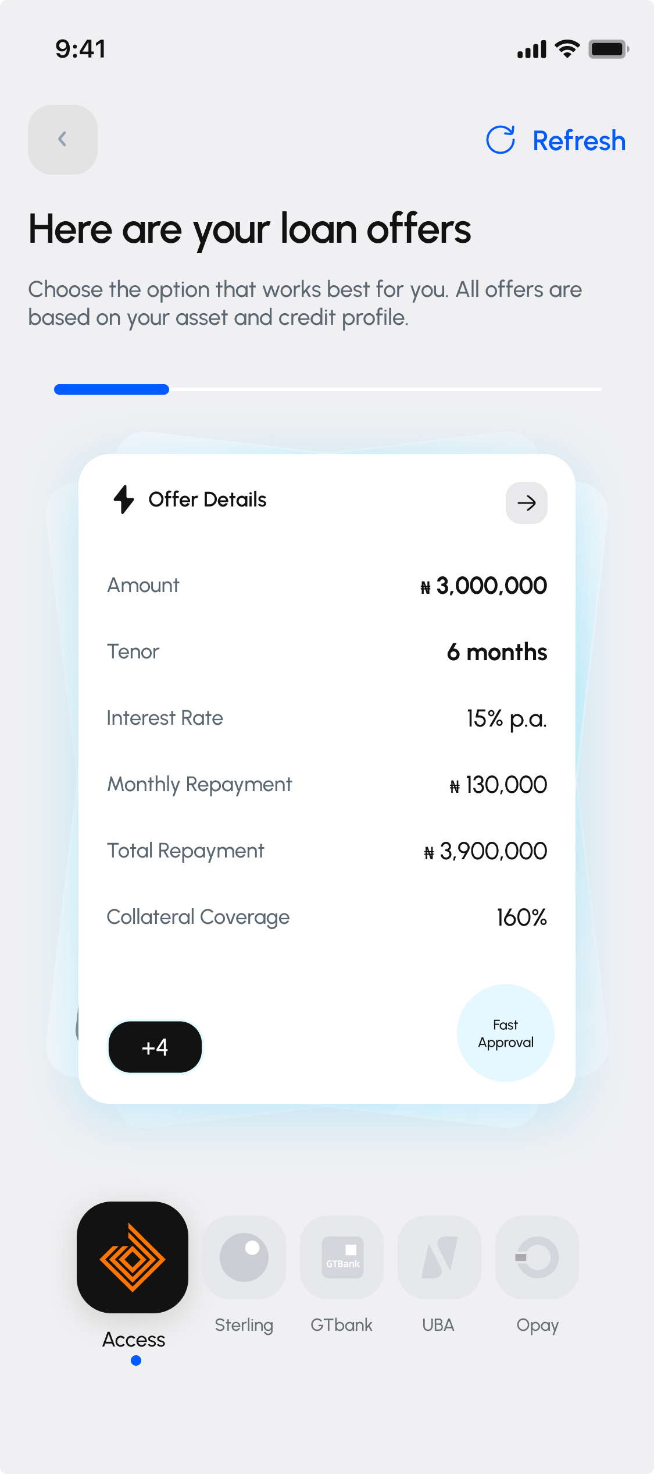
Task: Click the circular refresh arrow icon
Action: point(501,140)
